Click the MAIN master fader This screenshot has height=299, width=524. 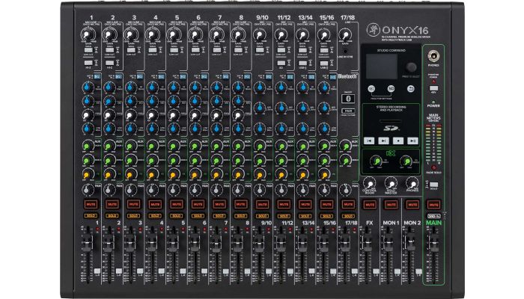(x=433, y=243)
